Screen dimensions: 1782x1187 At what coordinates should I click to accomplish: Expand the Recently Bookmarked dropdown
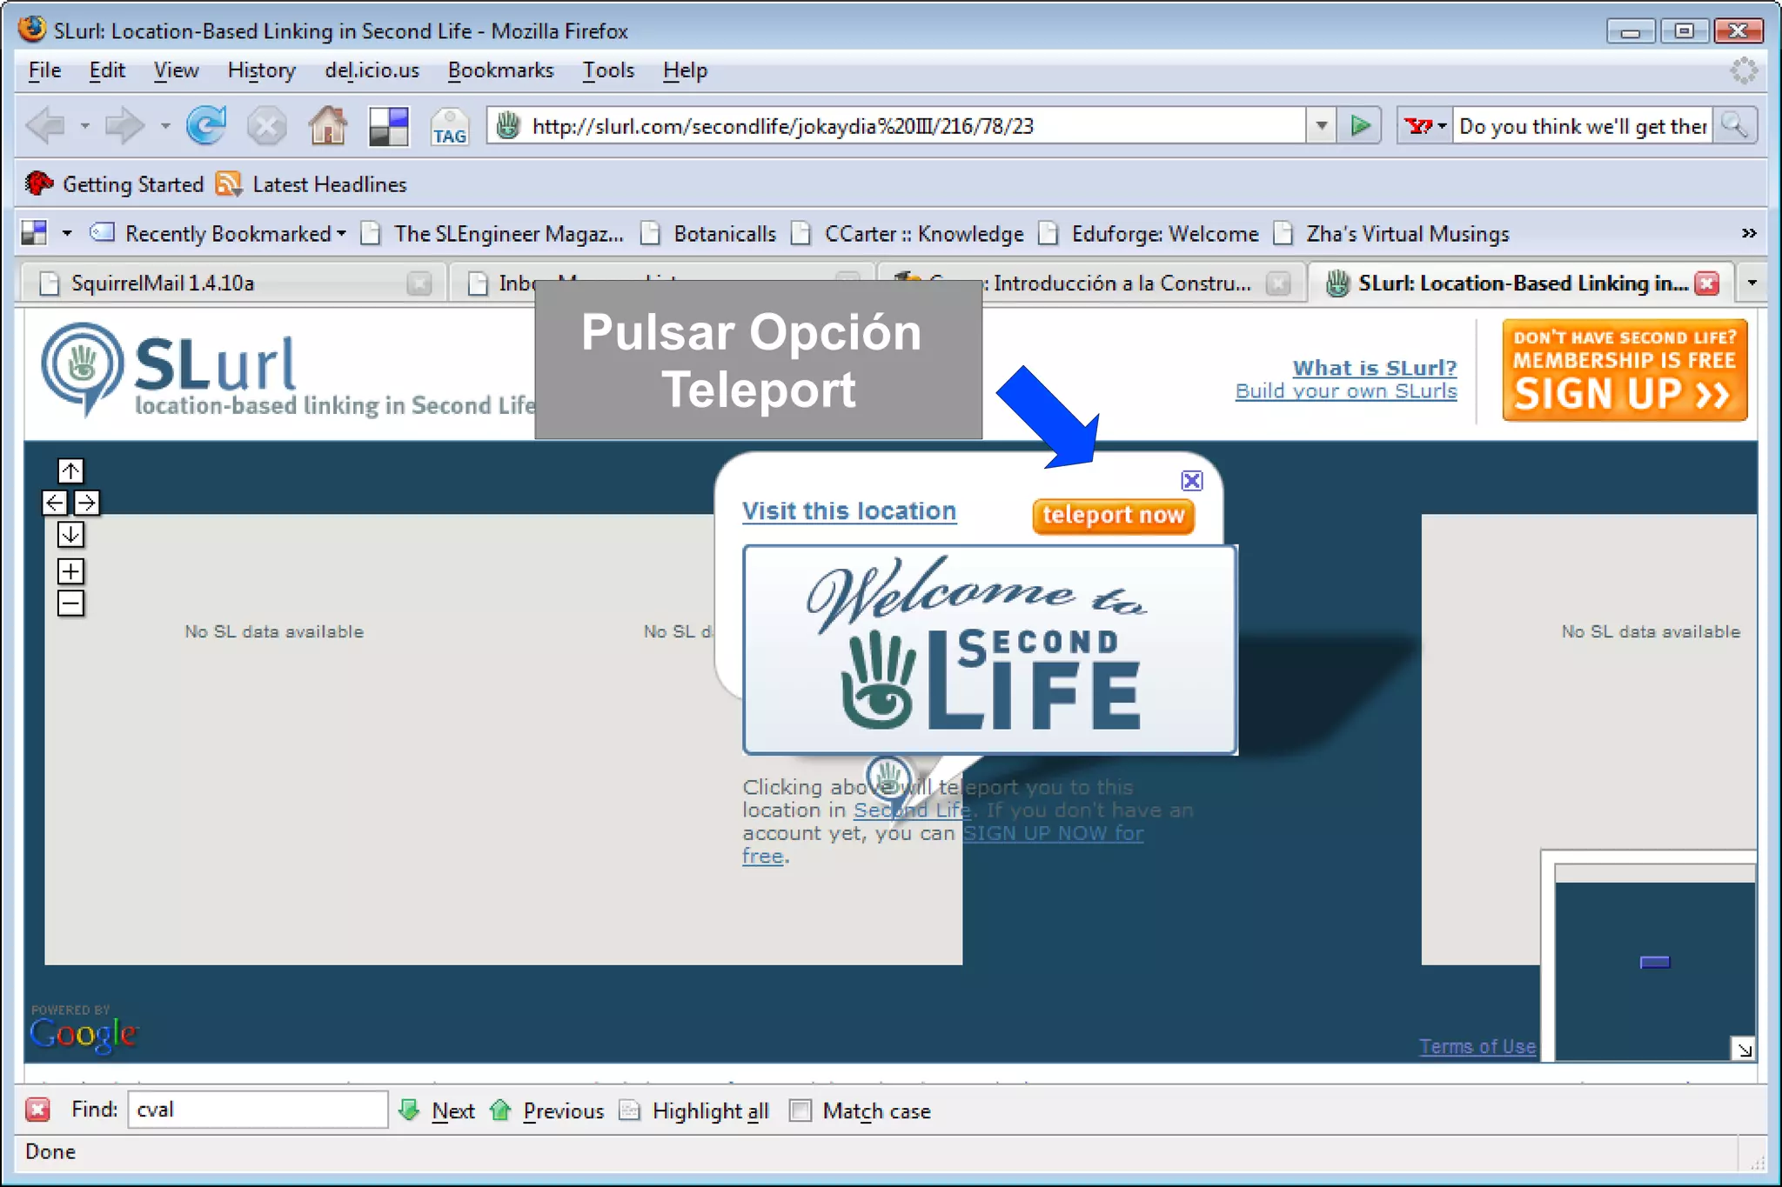click(226, 234)
